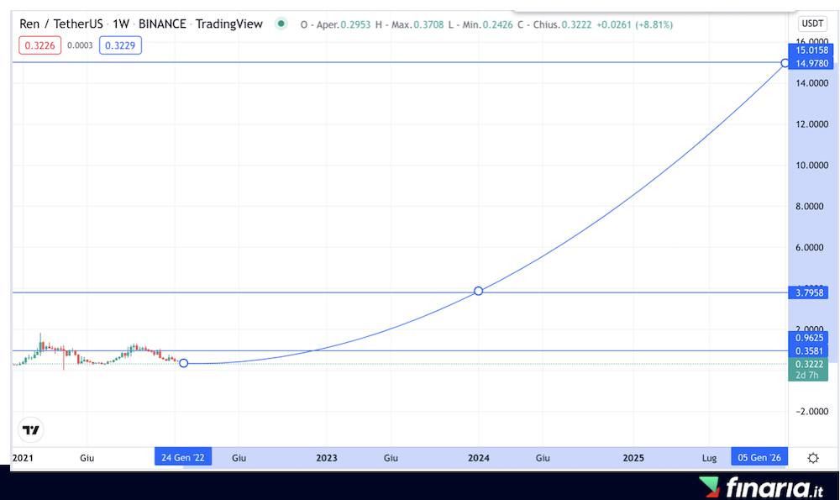Click the 24 Gen '22 date marker

(182, 458)
